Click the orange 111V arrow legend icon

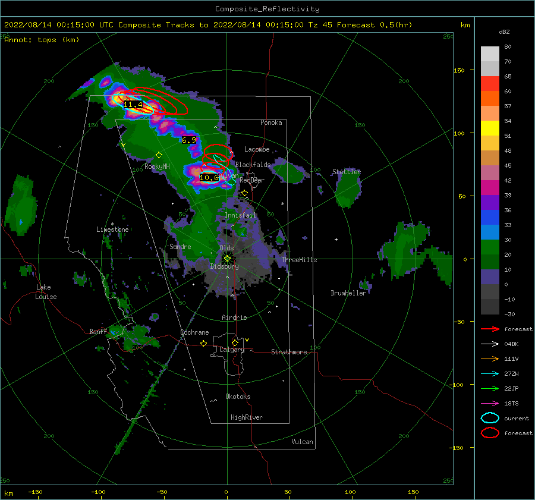coord(490,359)
